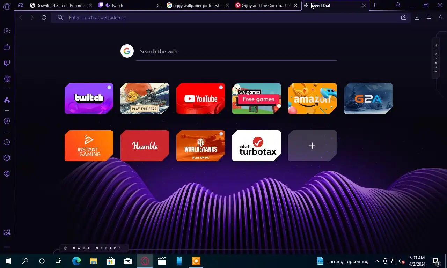
Task: Open the Downloads icon in the toolbar
Action: click(x=417, y=17)
